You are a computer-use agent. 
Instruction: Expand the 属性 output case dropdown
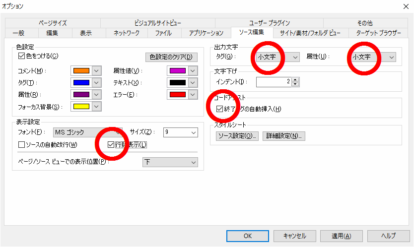391,57
